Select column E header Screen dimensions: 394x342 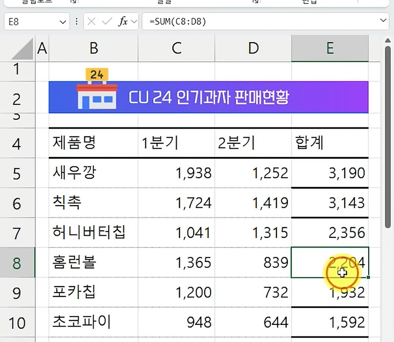[330, 48]
